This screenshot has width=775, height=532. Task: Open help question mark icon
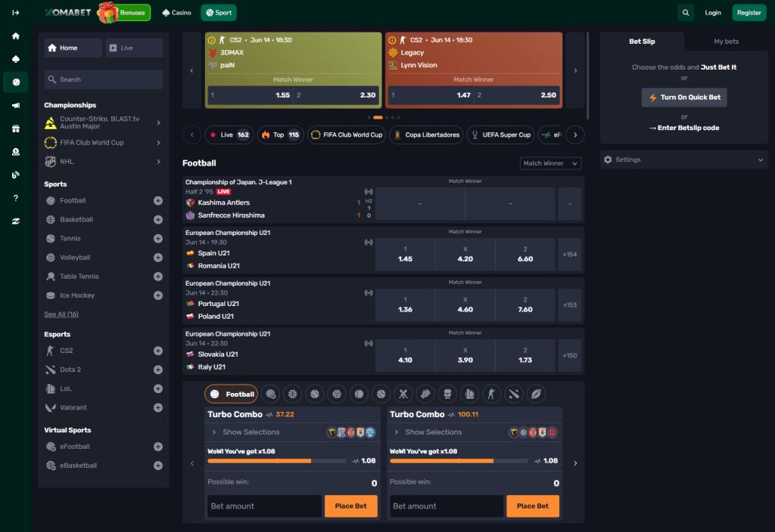16,198
